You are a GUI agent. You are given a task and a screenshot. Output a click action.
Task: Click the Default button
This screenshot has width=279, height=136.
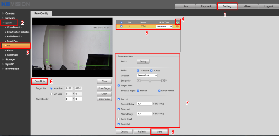pos(124,131)
